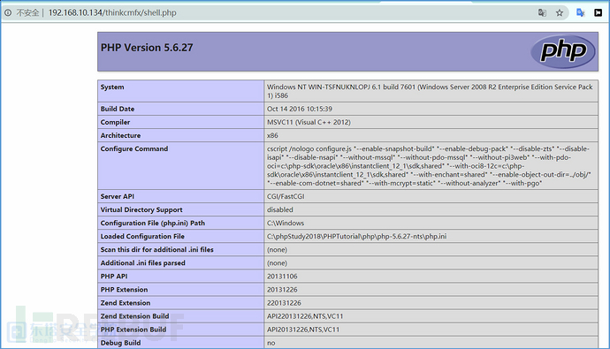The image size is (610, 349).
Task: Select the Debug Build value no
Action: pos(271,343)
